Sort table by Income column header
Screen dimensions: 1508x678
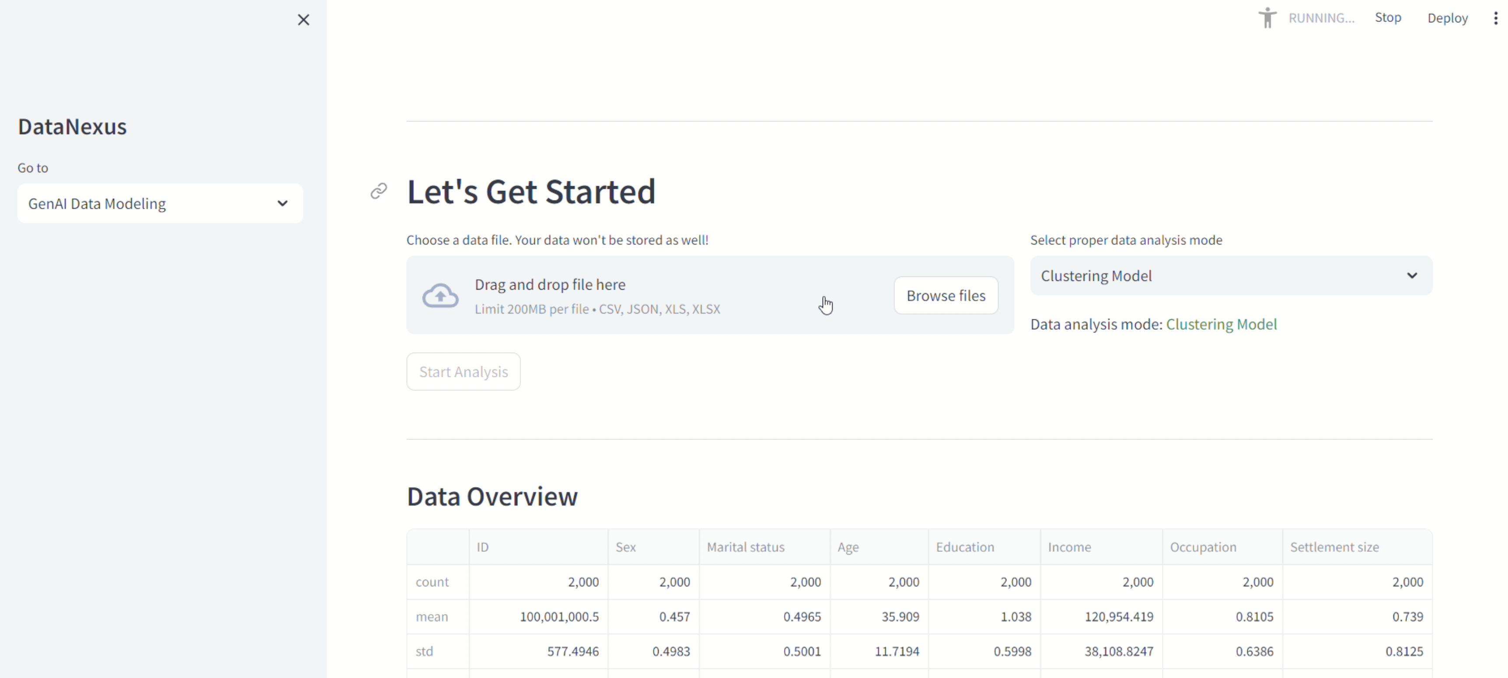[x=1069, y=547]
